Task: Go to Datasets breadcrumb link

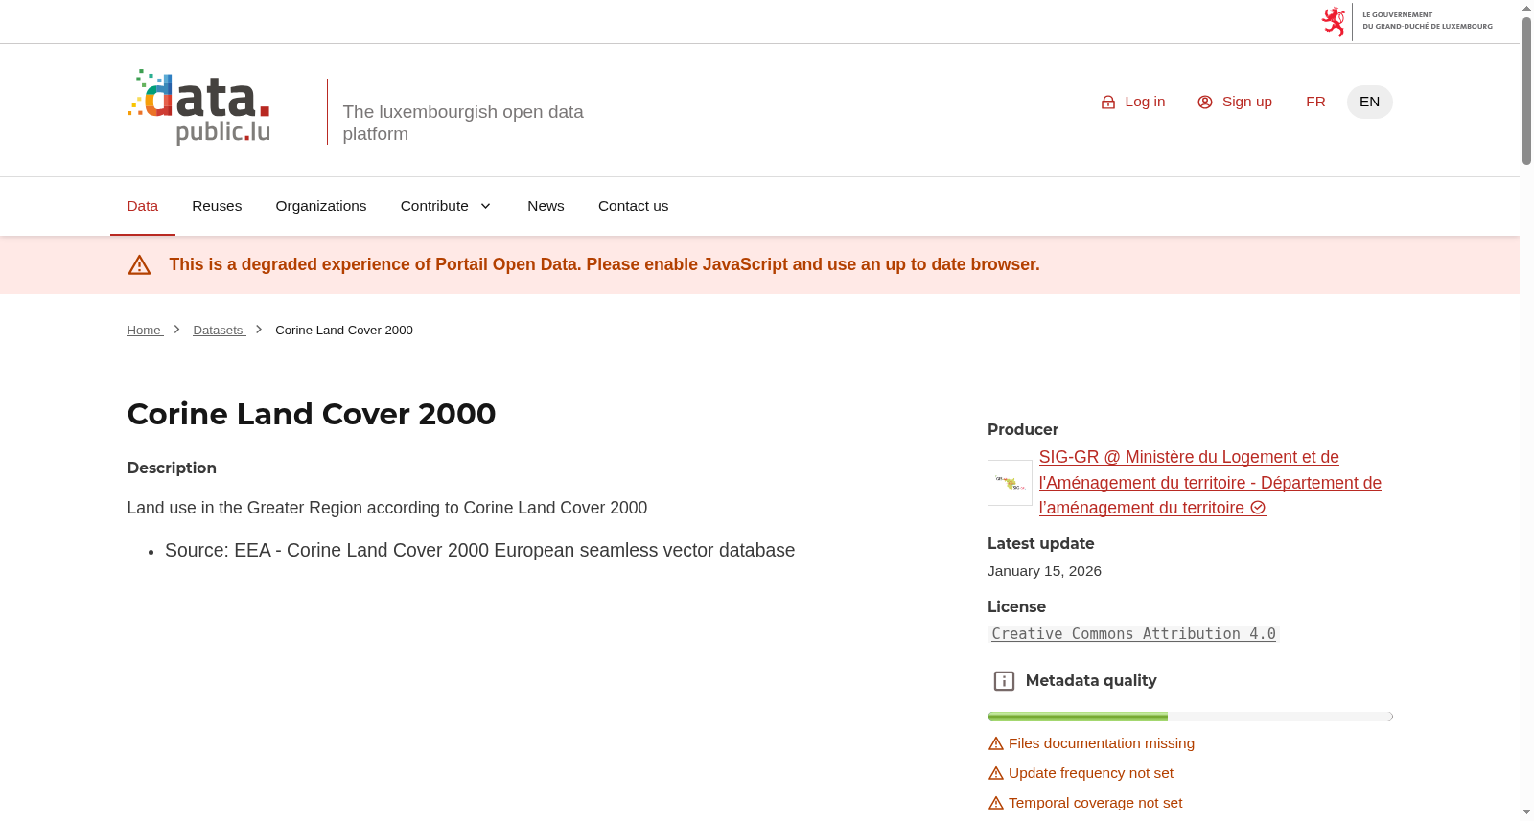Action: 219,331
